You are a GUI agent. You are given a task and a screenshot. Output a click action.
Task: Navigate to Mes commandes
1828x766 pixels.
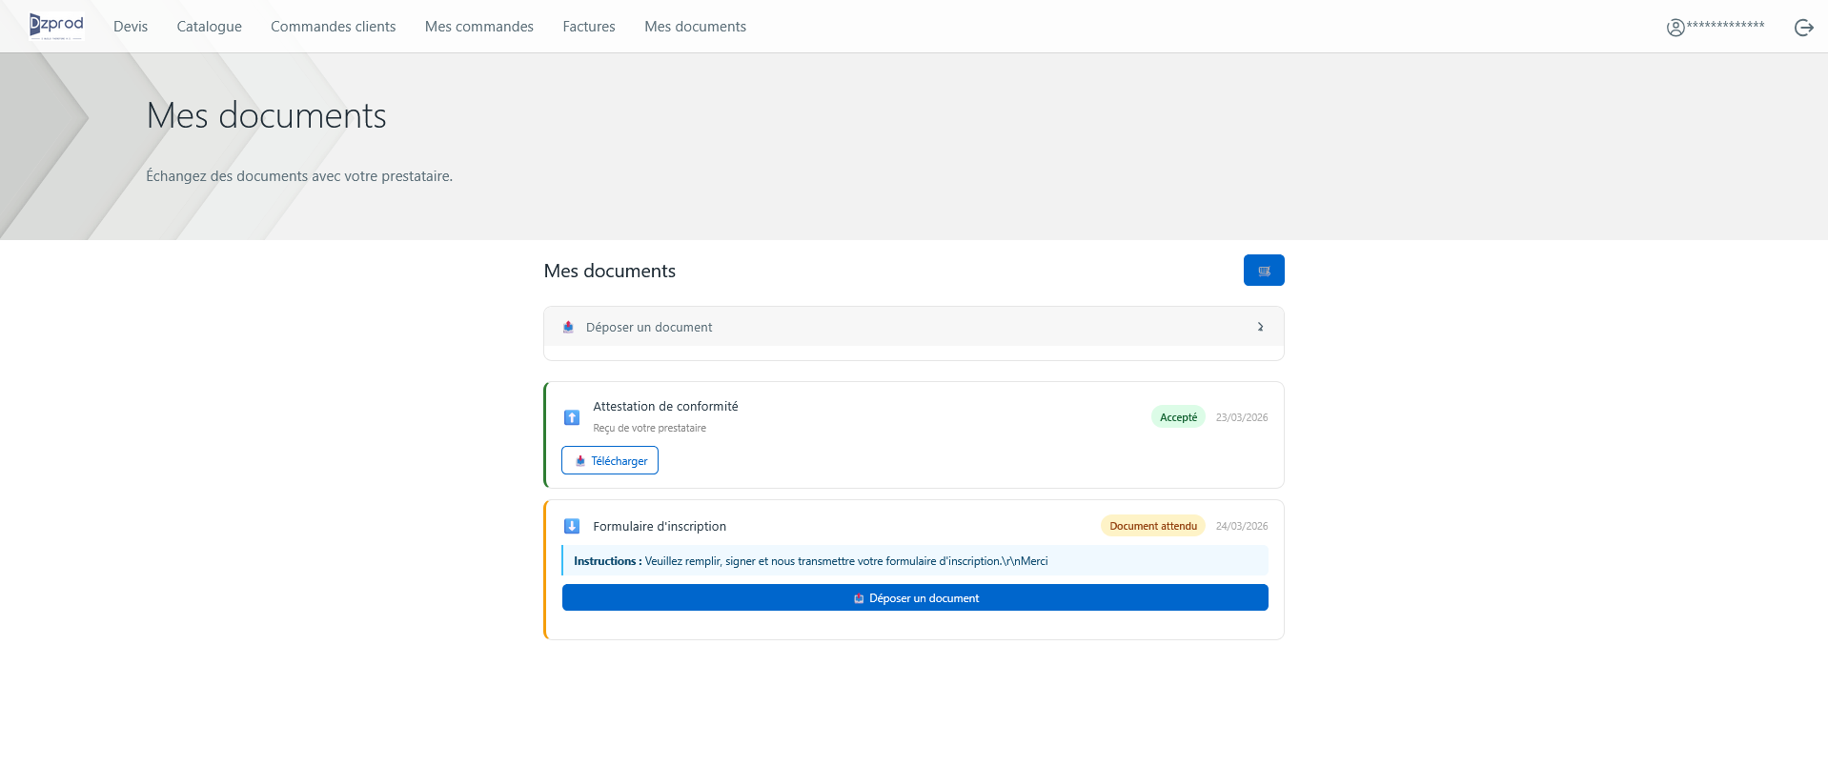point(478,27)
